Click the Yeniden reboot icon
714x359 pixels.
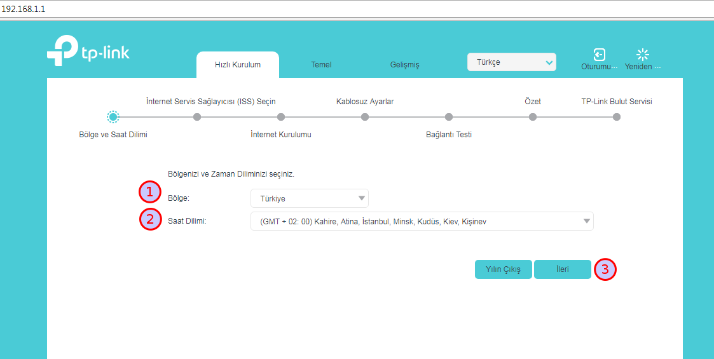pyautogui.click(x=643, y=55)
